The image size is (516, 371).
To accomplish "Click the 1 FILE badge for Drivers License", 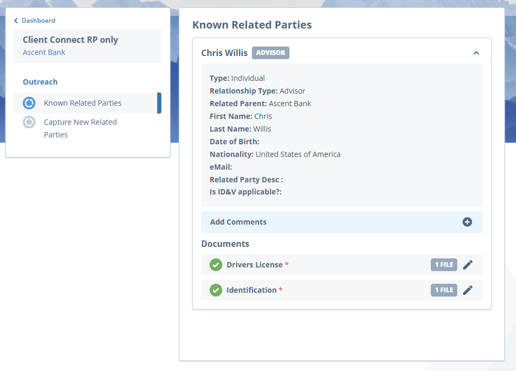I will pyautogui.click(x=443, y=264).
